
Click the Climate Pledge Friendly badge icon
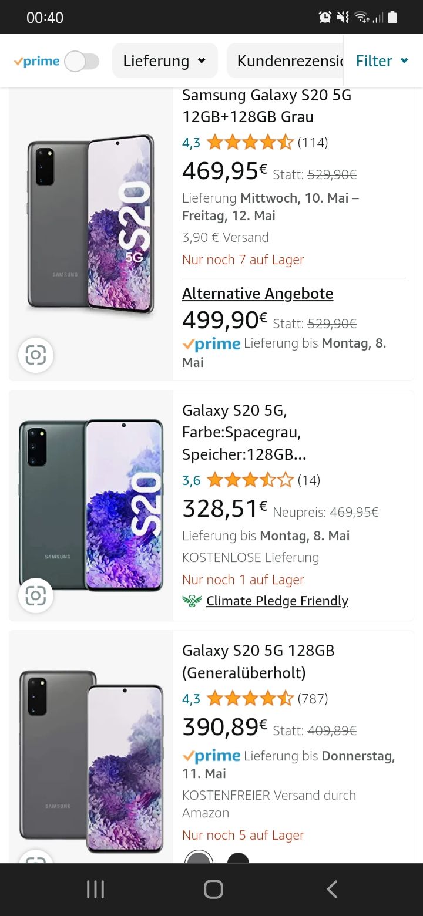[x=192, y=601]
